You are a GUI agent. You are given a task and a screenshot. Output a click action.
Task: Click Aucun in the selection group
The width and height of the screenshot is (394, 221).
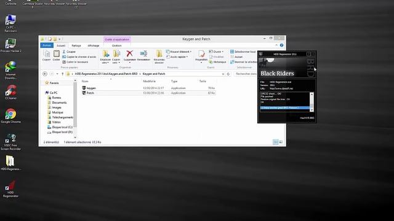(x=236, y=57)
